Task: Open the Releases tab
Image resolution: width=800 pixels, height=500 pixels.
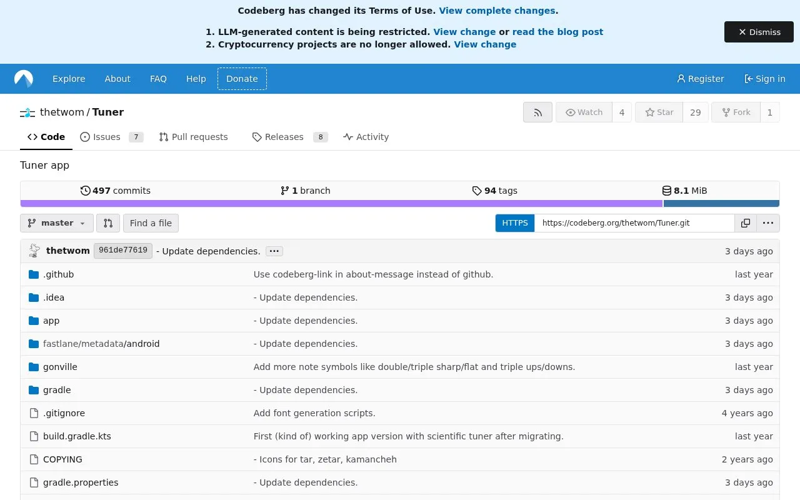Action: (289, 137)
